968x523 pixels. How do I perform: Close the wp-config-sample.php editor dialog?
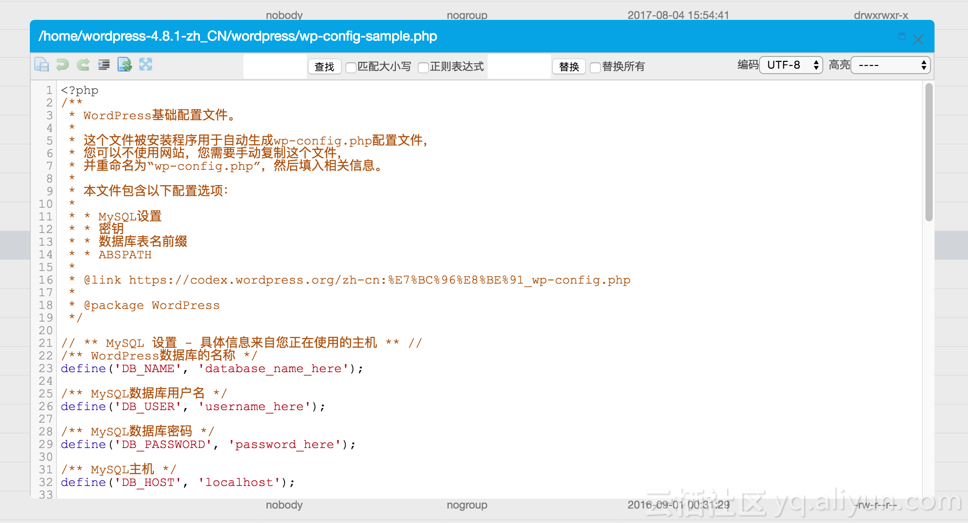coord(918,40)
